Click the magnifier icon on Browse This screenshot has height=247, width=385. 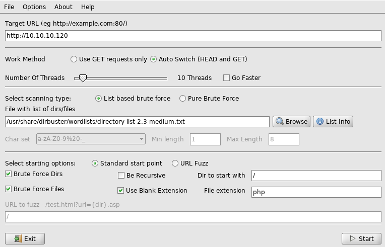(x=279, y=121)
